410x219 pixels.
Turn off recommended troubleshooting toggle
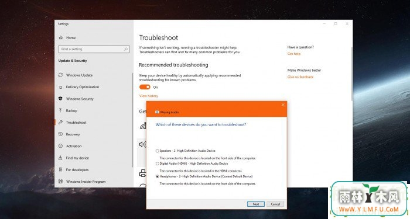click(x=145, y=87)
